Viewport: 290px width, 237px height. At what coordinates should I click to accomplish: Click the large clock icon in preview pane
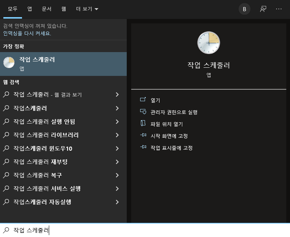209,43
